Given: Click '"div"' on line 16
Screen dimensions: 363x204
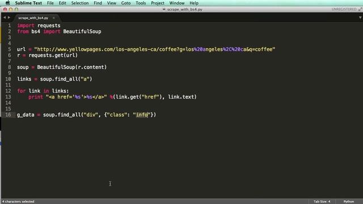Looking at the screenshot, I should tap(91, 114).
